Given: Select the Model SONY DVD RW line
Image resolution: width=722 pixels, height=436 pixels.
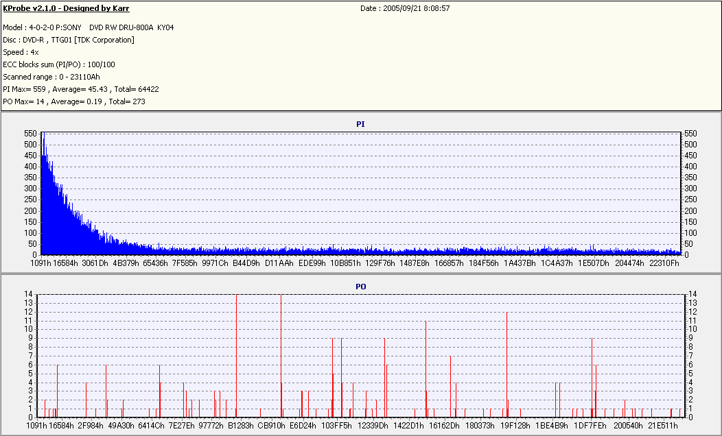Looking at the screenshot, I should [x=89, y=27].
